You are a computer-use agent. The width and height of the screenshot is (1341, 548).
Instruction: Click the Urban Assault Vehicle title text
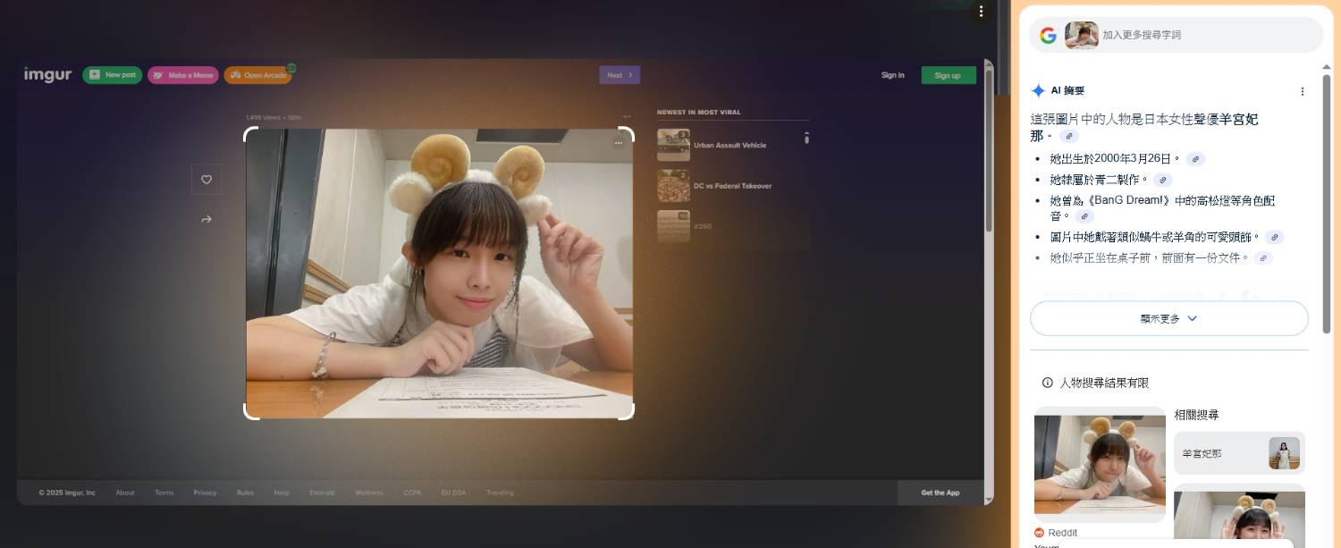point(730,145)
